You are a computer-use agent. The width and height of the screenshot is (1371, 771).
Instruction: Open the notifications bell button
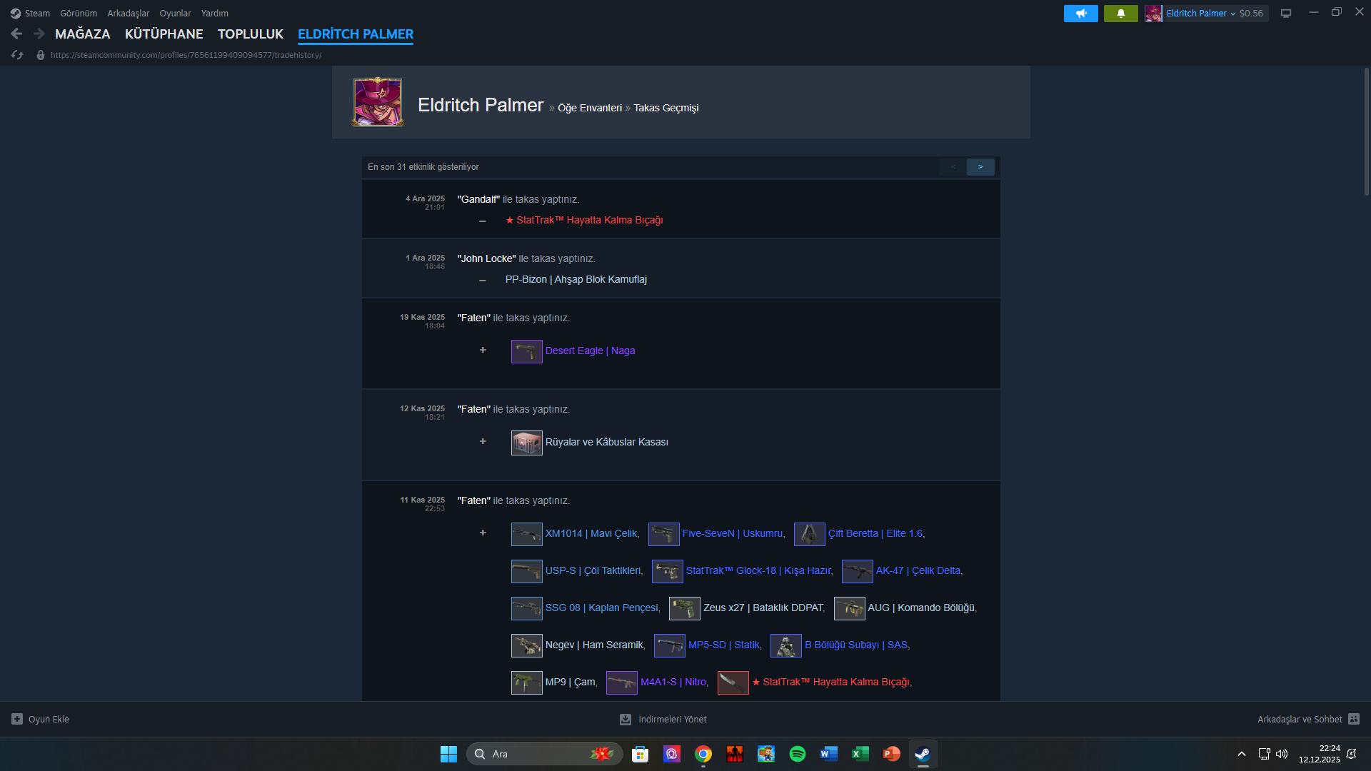(x=1121, y=14)
